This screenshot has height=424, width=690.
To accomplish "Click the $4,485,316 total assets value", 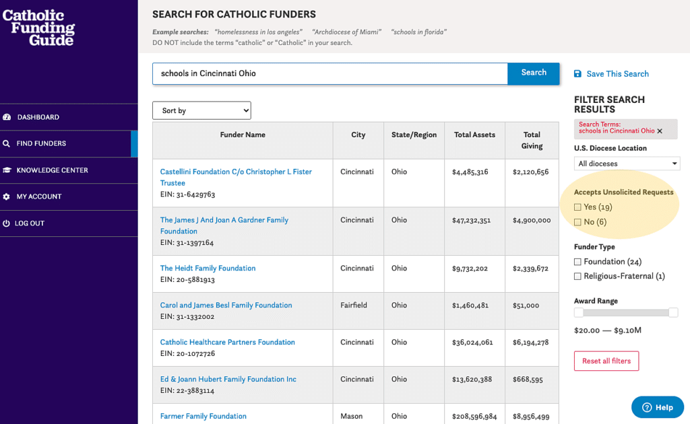I will click(470, 172).
